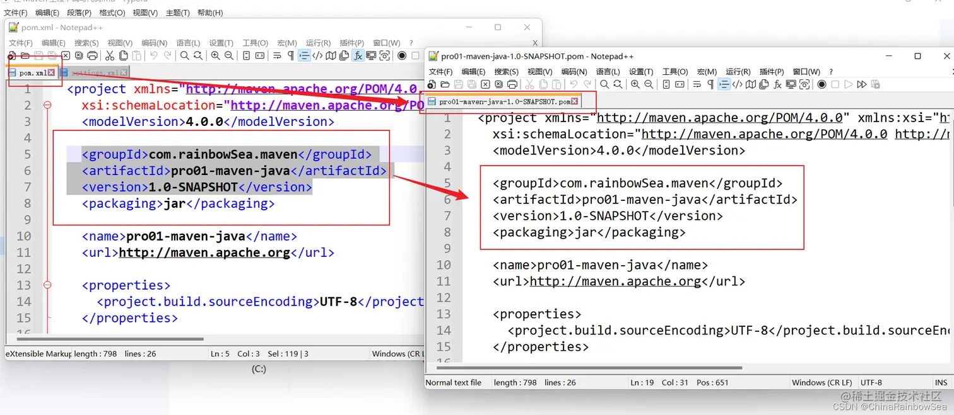Collapse fold marker at line 2 in pom.xml

pyautogui.click(x=47, y=105)
